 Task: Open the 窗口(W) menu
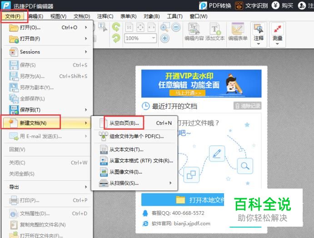tap(199, 16)
